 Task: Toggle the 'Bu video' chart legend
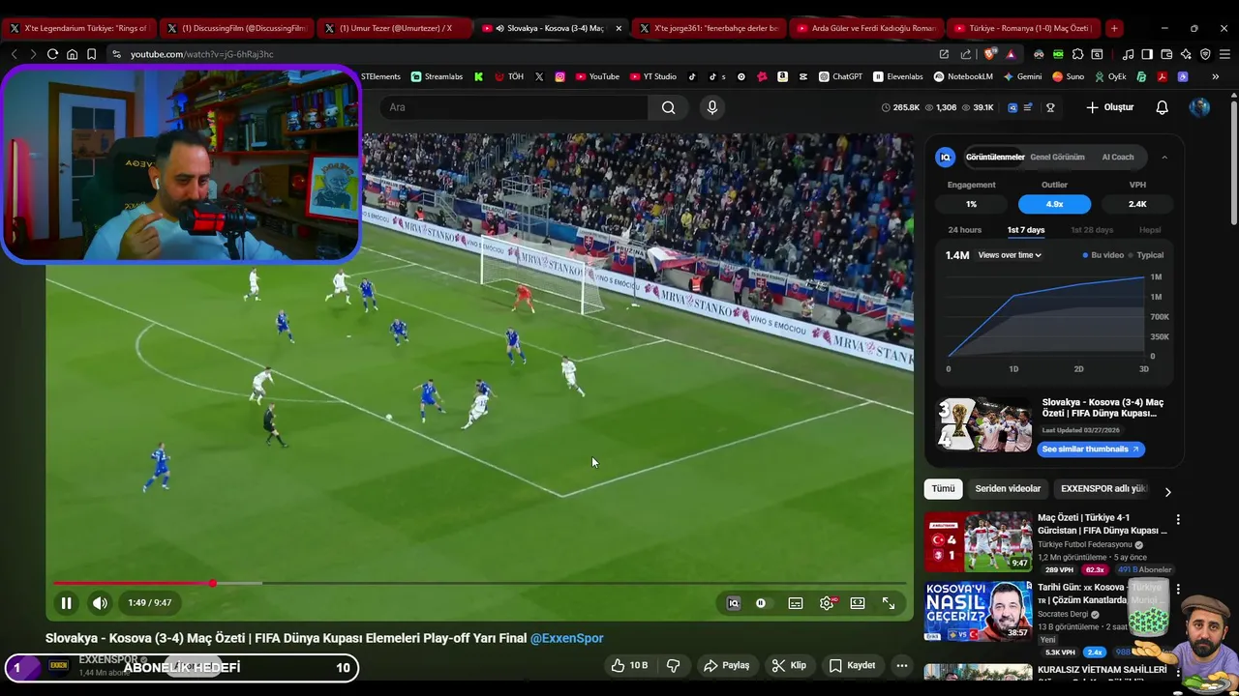[x=1103, y=255]
